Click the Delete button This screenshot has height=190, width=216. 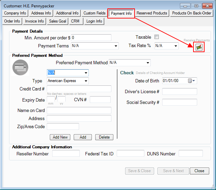pos(104,137)
